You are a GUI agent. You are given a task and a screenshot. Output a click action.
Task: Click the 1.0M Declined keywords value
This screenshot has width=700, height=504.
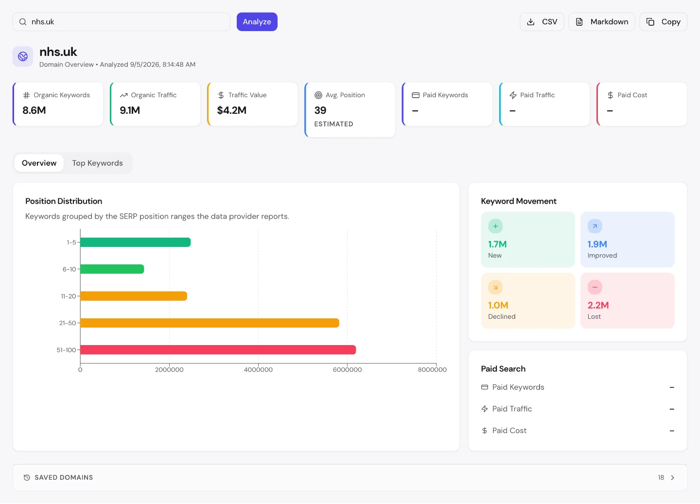[x=498, y=306]
